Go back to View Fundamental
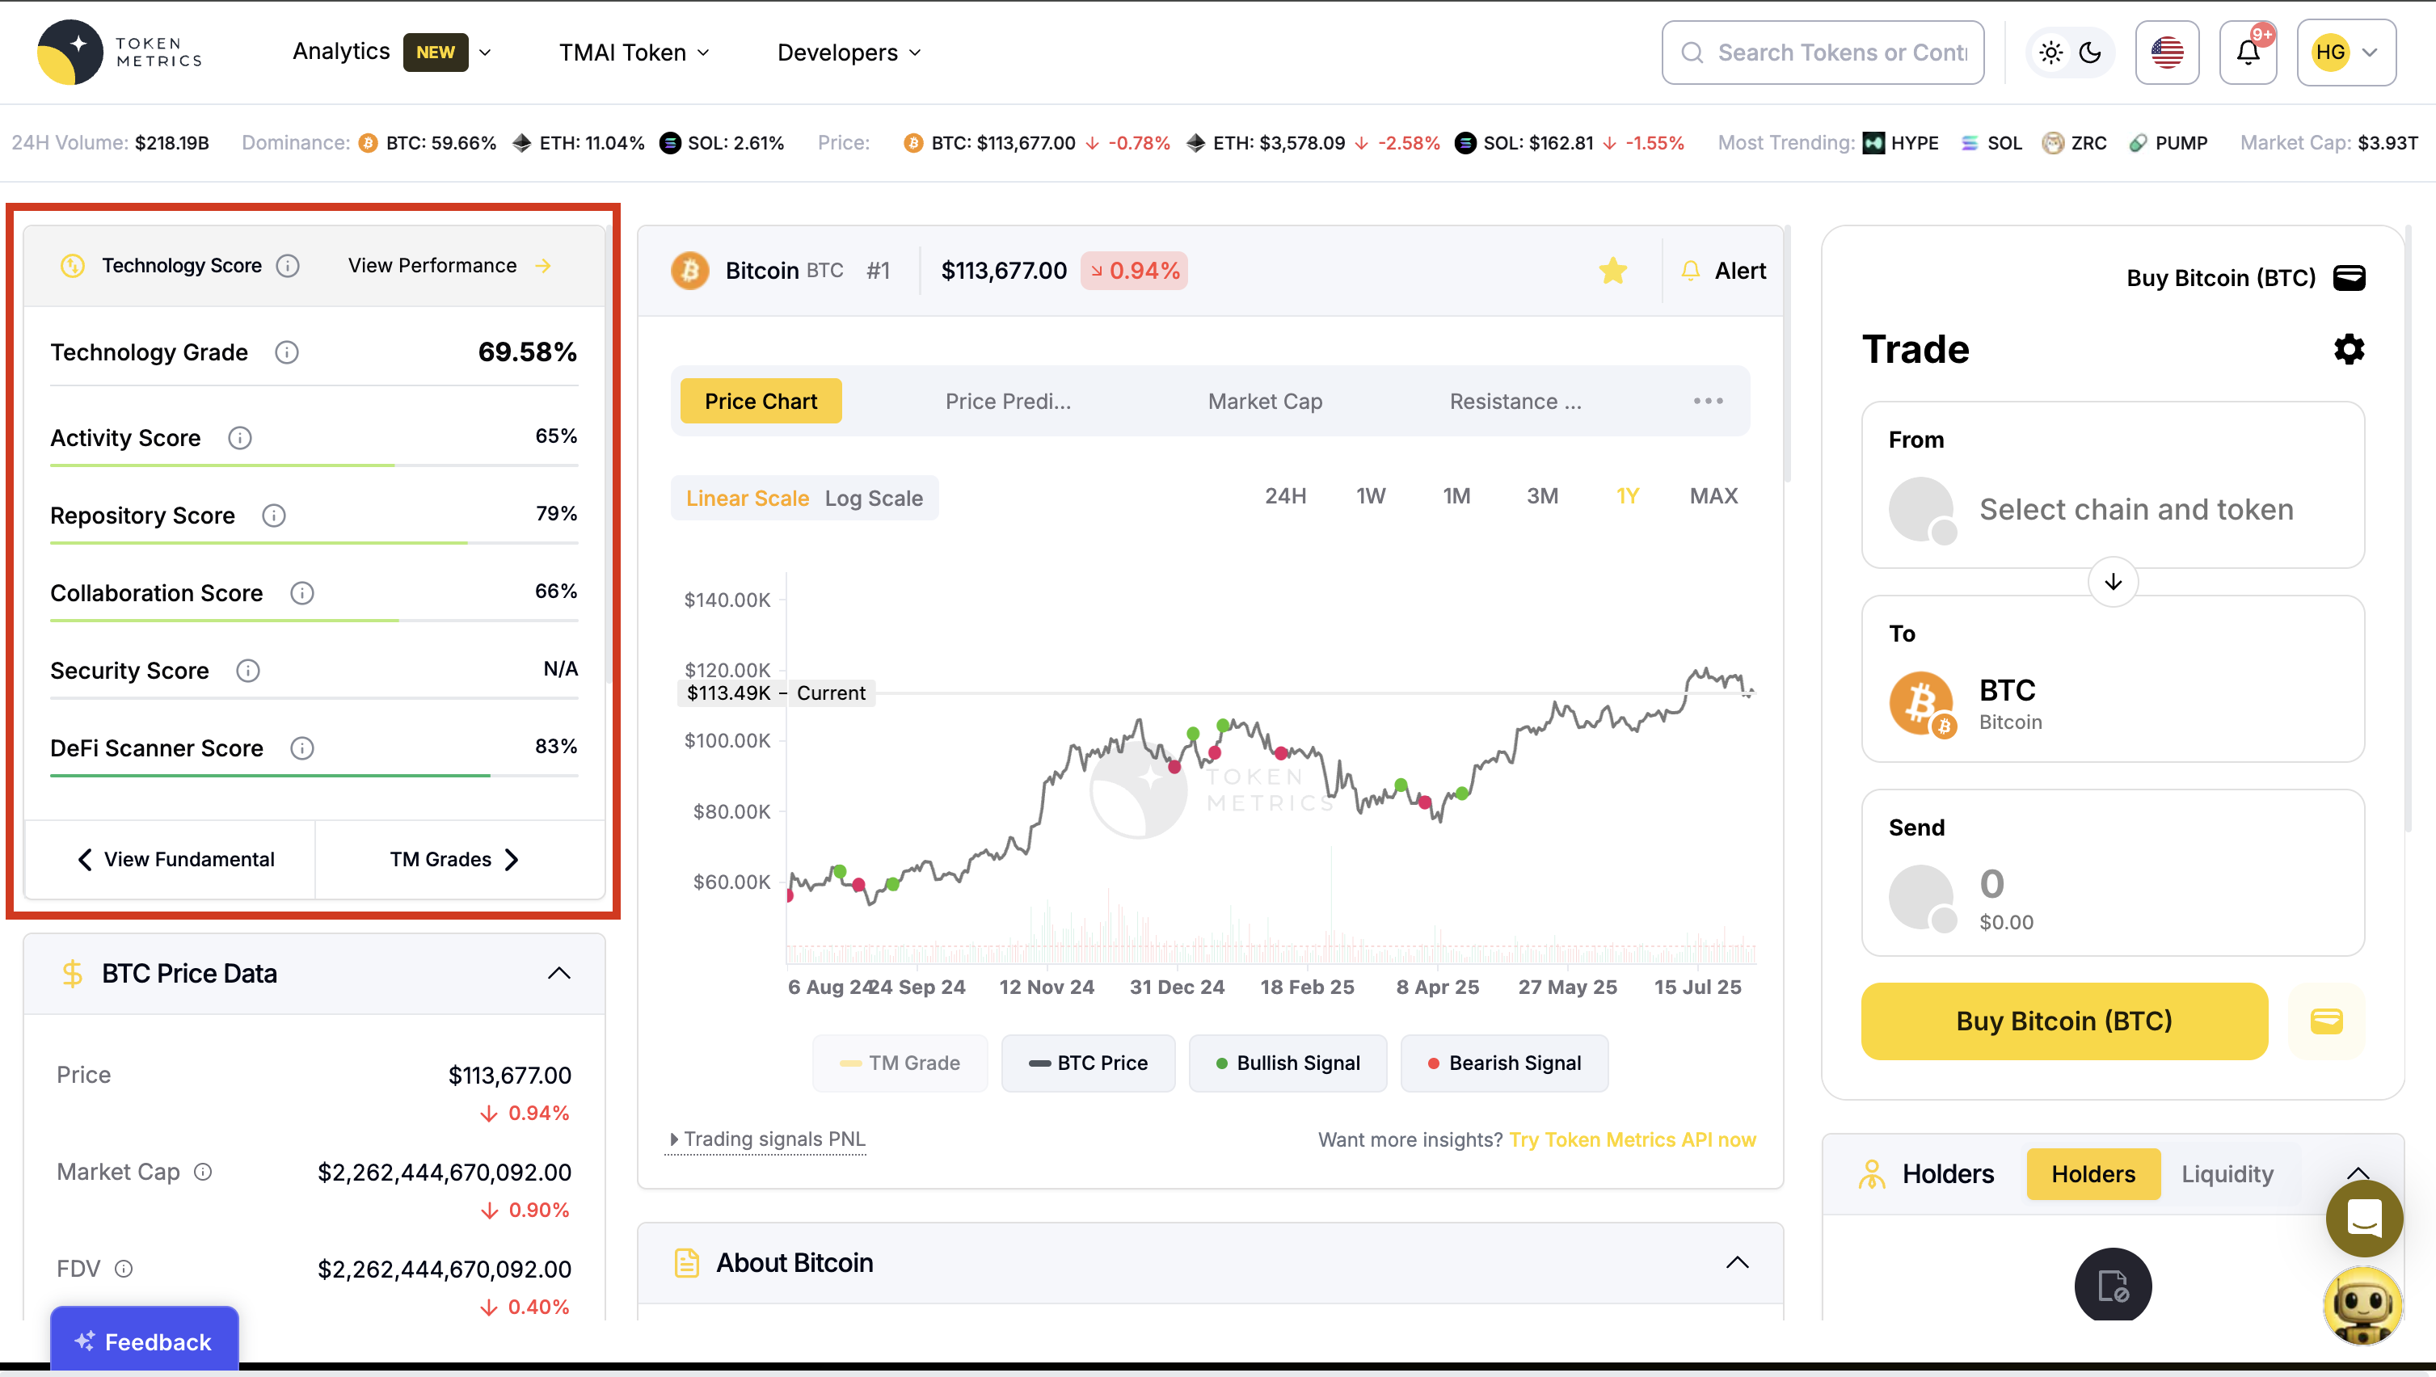2436x1377 pixels. pos(176,860)
